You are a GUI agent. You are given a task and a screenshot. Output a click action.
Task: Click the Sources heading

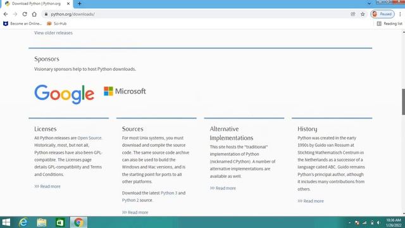coord(132,129)
